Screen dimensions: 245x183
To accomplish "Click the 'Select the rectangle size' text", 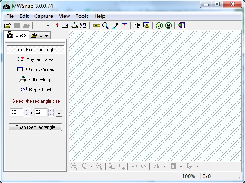I will click(36, 101).
